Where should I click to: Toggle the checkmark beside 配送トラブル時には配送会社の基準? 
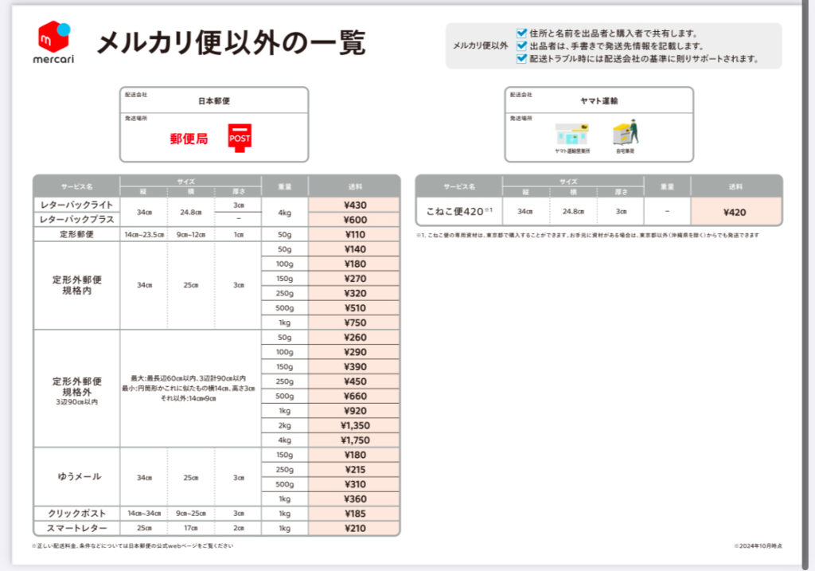(521, 58)
